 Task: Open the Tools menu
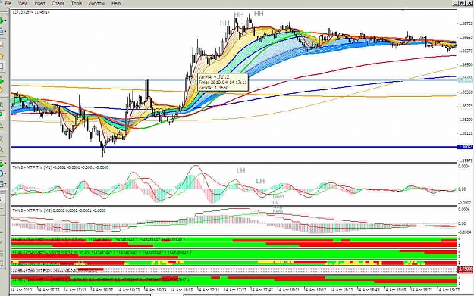(76, 3)
